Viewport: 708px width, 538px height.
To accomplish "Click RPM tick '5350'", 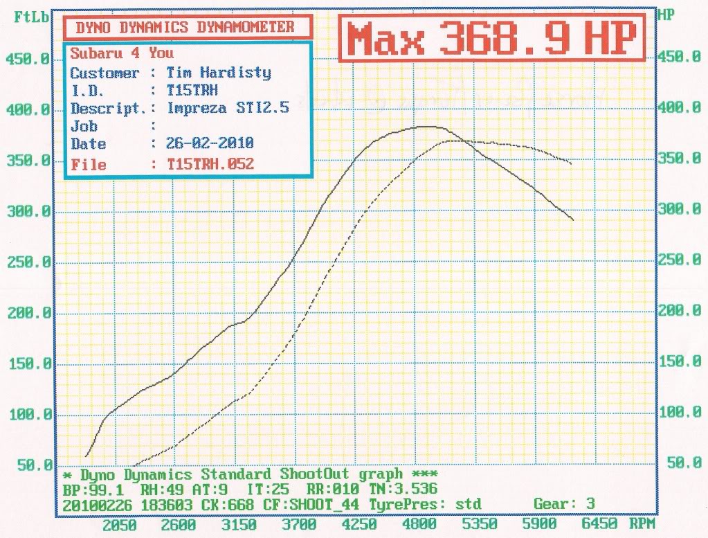I will [x=480, y=524].
